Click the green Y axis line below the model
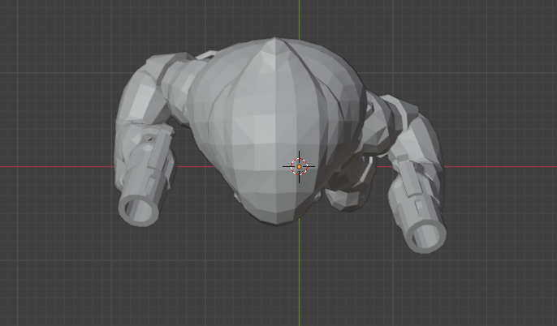 point(299,276)
